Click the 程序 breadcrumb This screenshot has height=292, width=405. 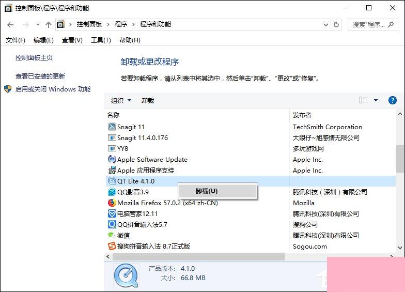tap(121, 24)
